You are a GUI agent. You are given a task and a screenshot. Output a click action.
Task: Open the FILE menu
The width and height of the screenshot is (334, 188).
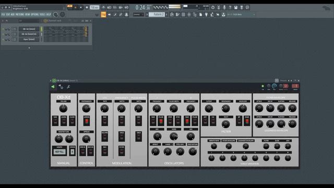pos(3,15)
